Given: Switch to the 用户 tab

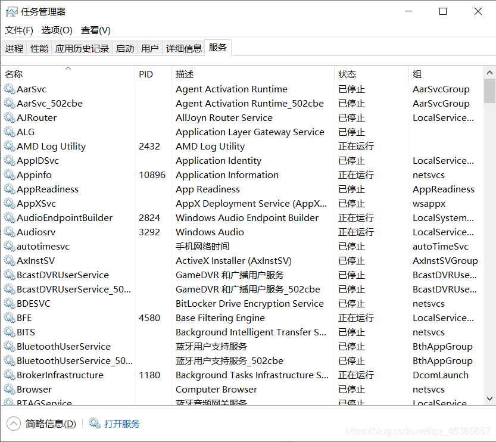Looking at the screenshot, I should (x=149, y=48).
